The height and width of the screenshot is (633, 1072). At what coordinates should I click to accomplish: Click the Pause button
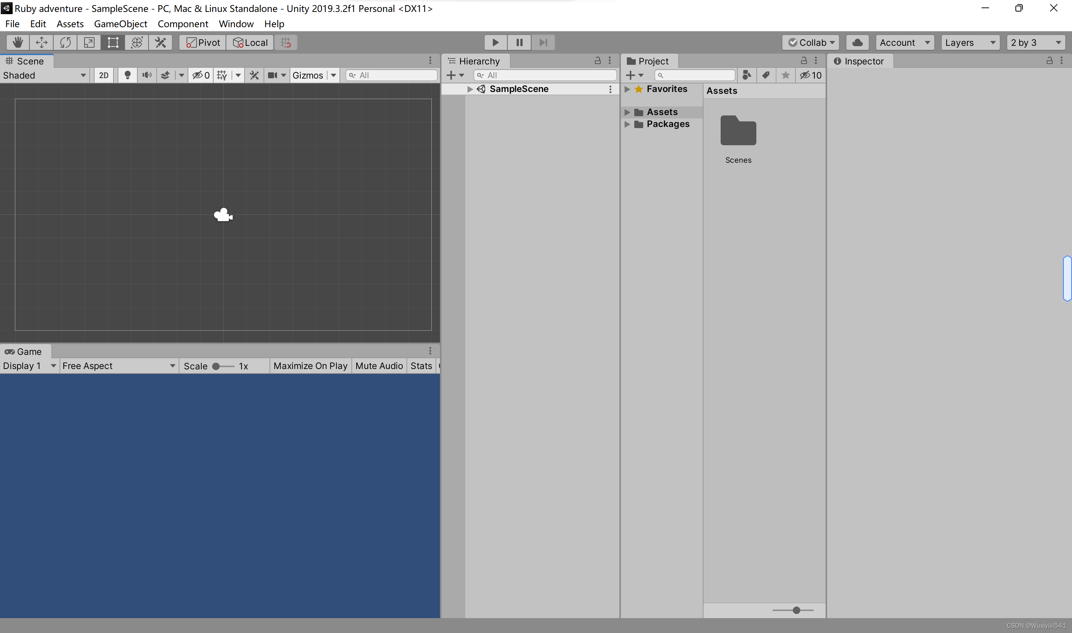pos(519,42)
